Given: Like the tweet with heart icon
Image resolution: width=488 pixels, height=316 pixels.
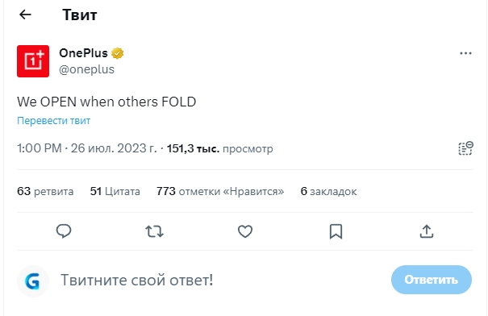Looking at the screenshot, I should coord(245,231).
